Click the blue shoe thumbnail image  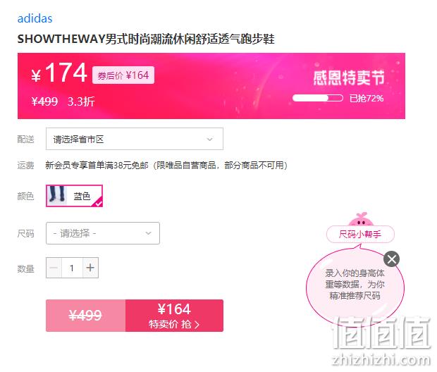coord(57,196)
